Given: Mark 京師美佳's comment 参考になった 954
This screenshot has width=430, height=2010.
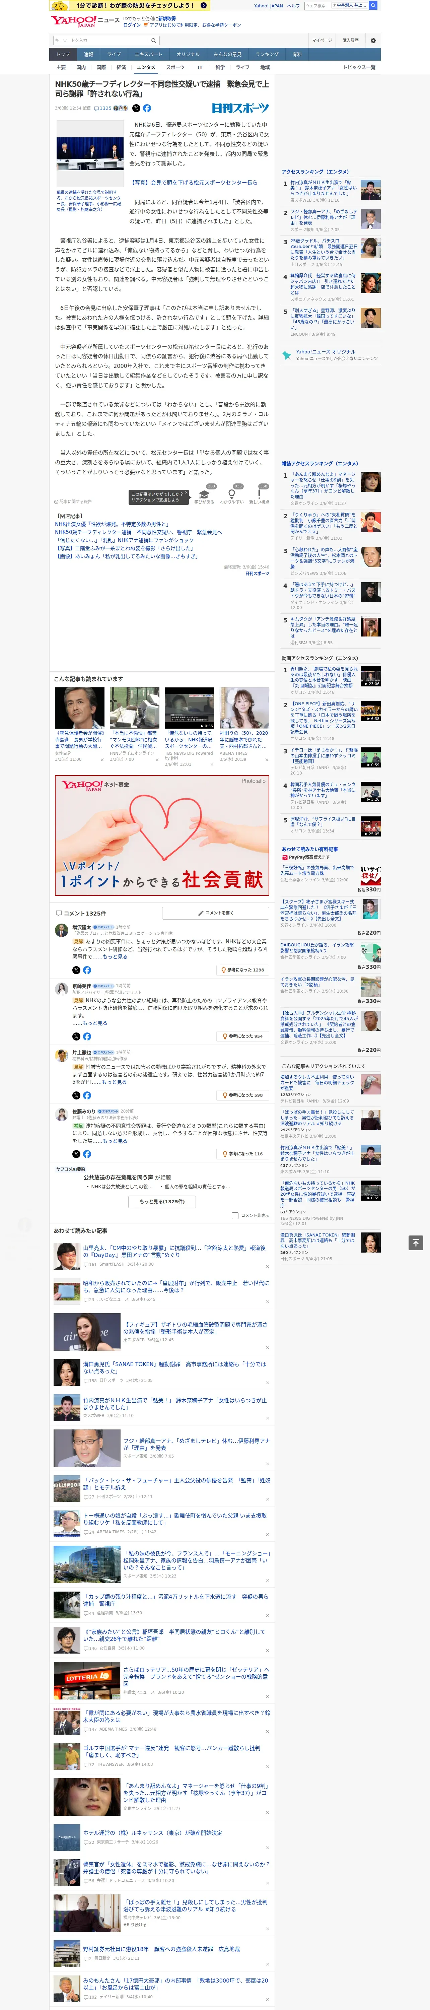Looking at the screenshot, I should tap(243, 1036).
